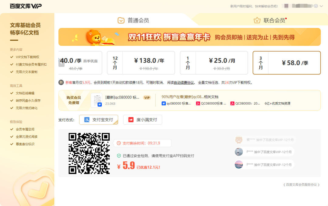Open the [最新]qc080000 document thumbnail
The image size is (328, 206).
[x=97, y=100]
